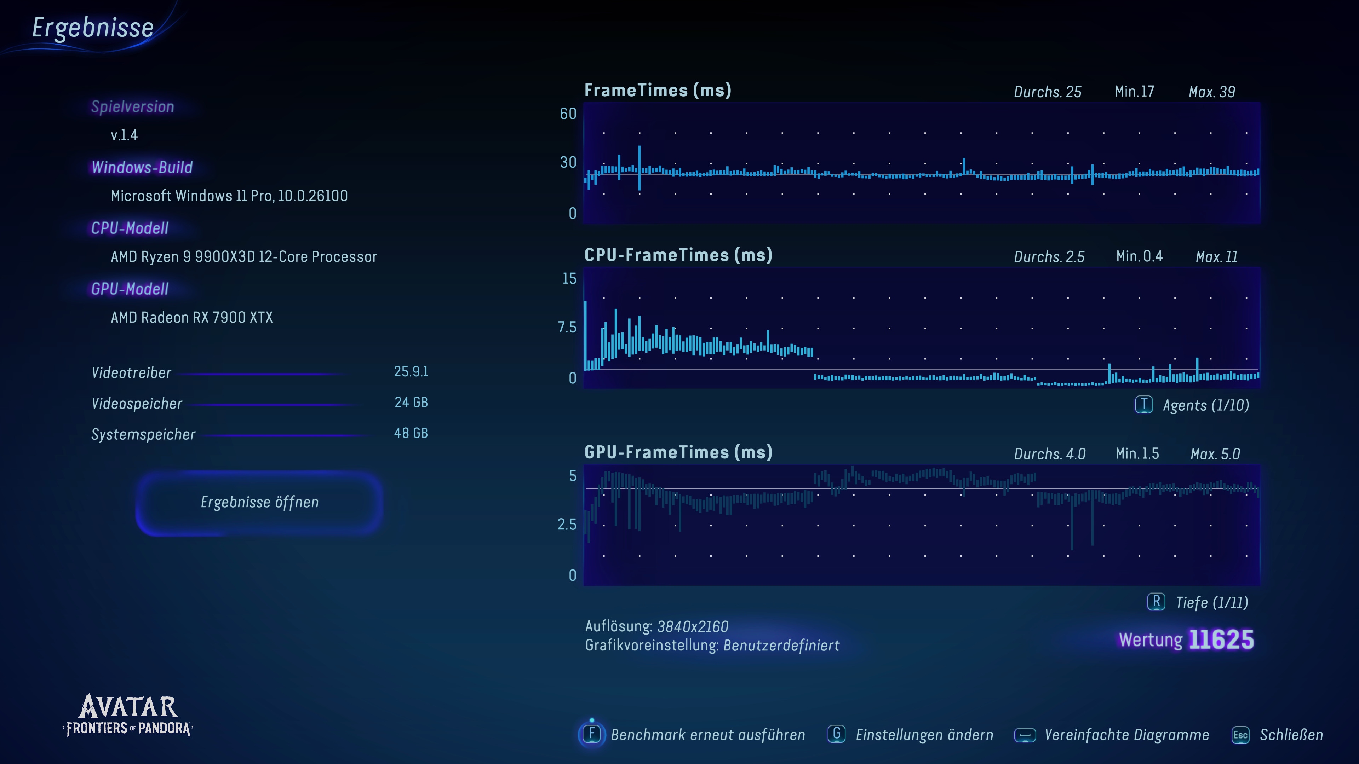The width and height of the screenshot is (1359, 764).
Task: Run benchmark again via Benchmark erneut ausführen
Action: [707, 735]
